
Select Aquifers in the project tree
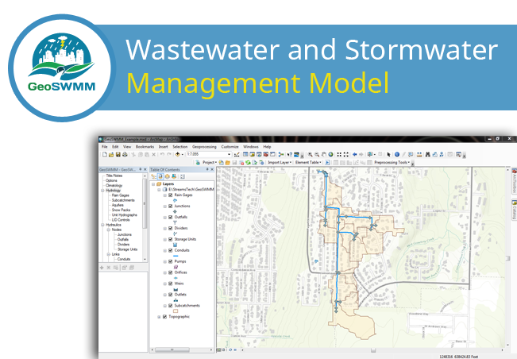click(x=118, y=205)
